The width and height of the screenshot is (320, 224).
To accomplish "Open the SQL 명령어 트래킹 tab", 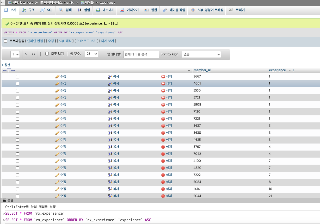I will tap(207, 10).
